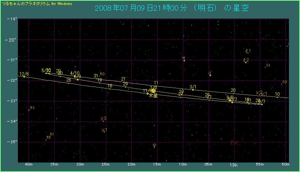Click the chi 1 star symbol
The image size is (300, 172).
(104, 130)
